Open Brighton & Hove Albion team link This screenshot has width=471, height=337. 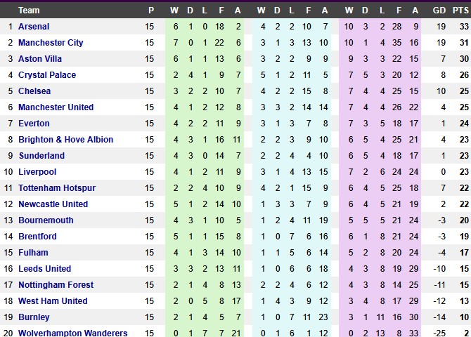pos(65,140)
